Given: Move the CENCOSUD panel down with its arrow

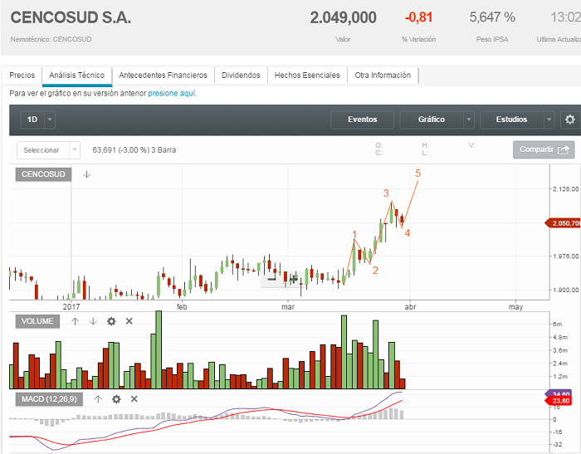Looking at the screenshot, I should [x=86, y=174].
